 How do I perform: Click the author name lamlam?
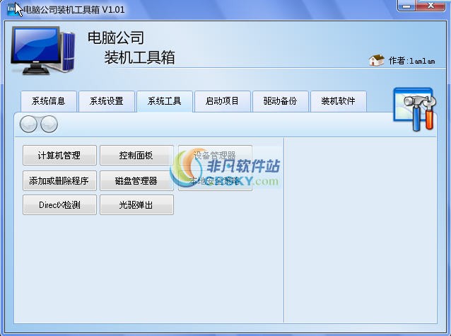click(x=422, y=61)
